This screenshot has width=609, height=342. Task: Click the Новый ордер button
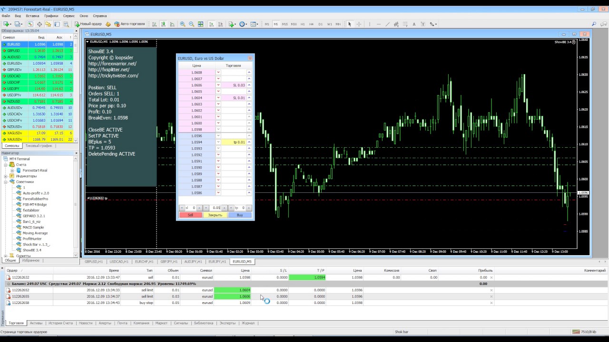(87, 24)
